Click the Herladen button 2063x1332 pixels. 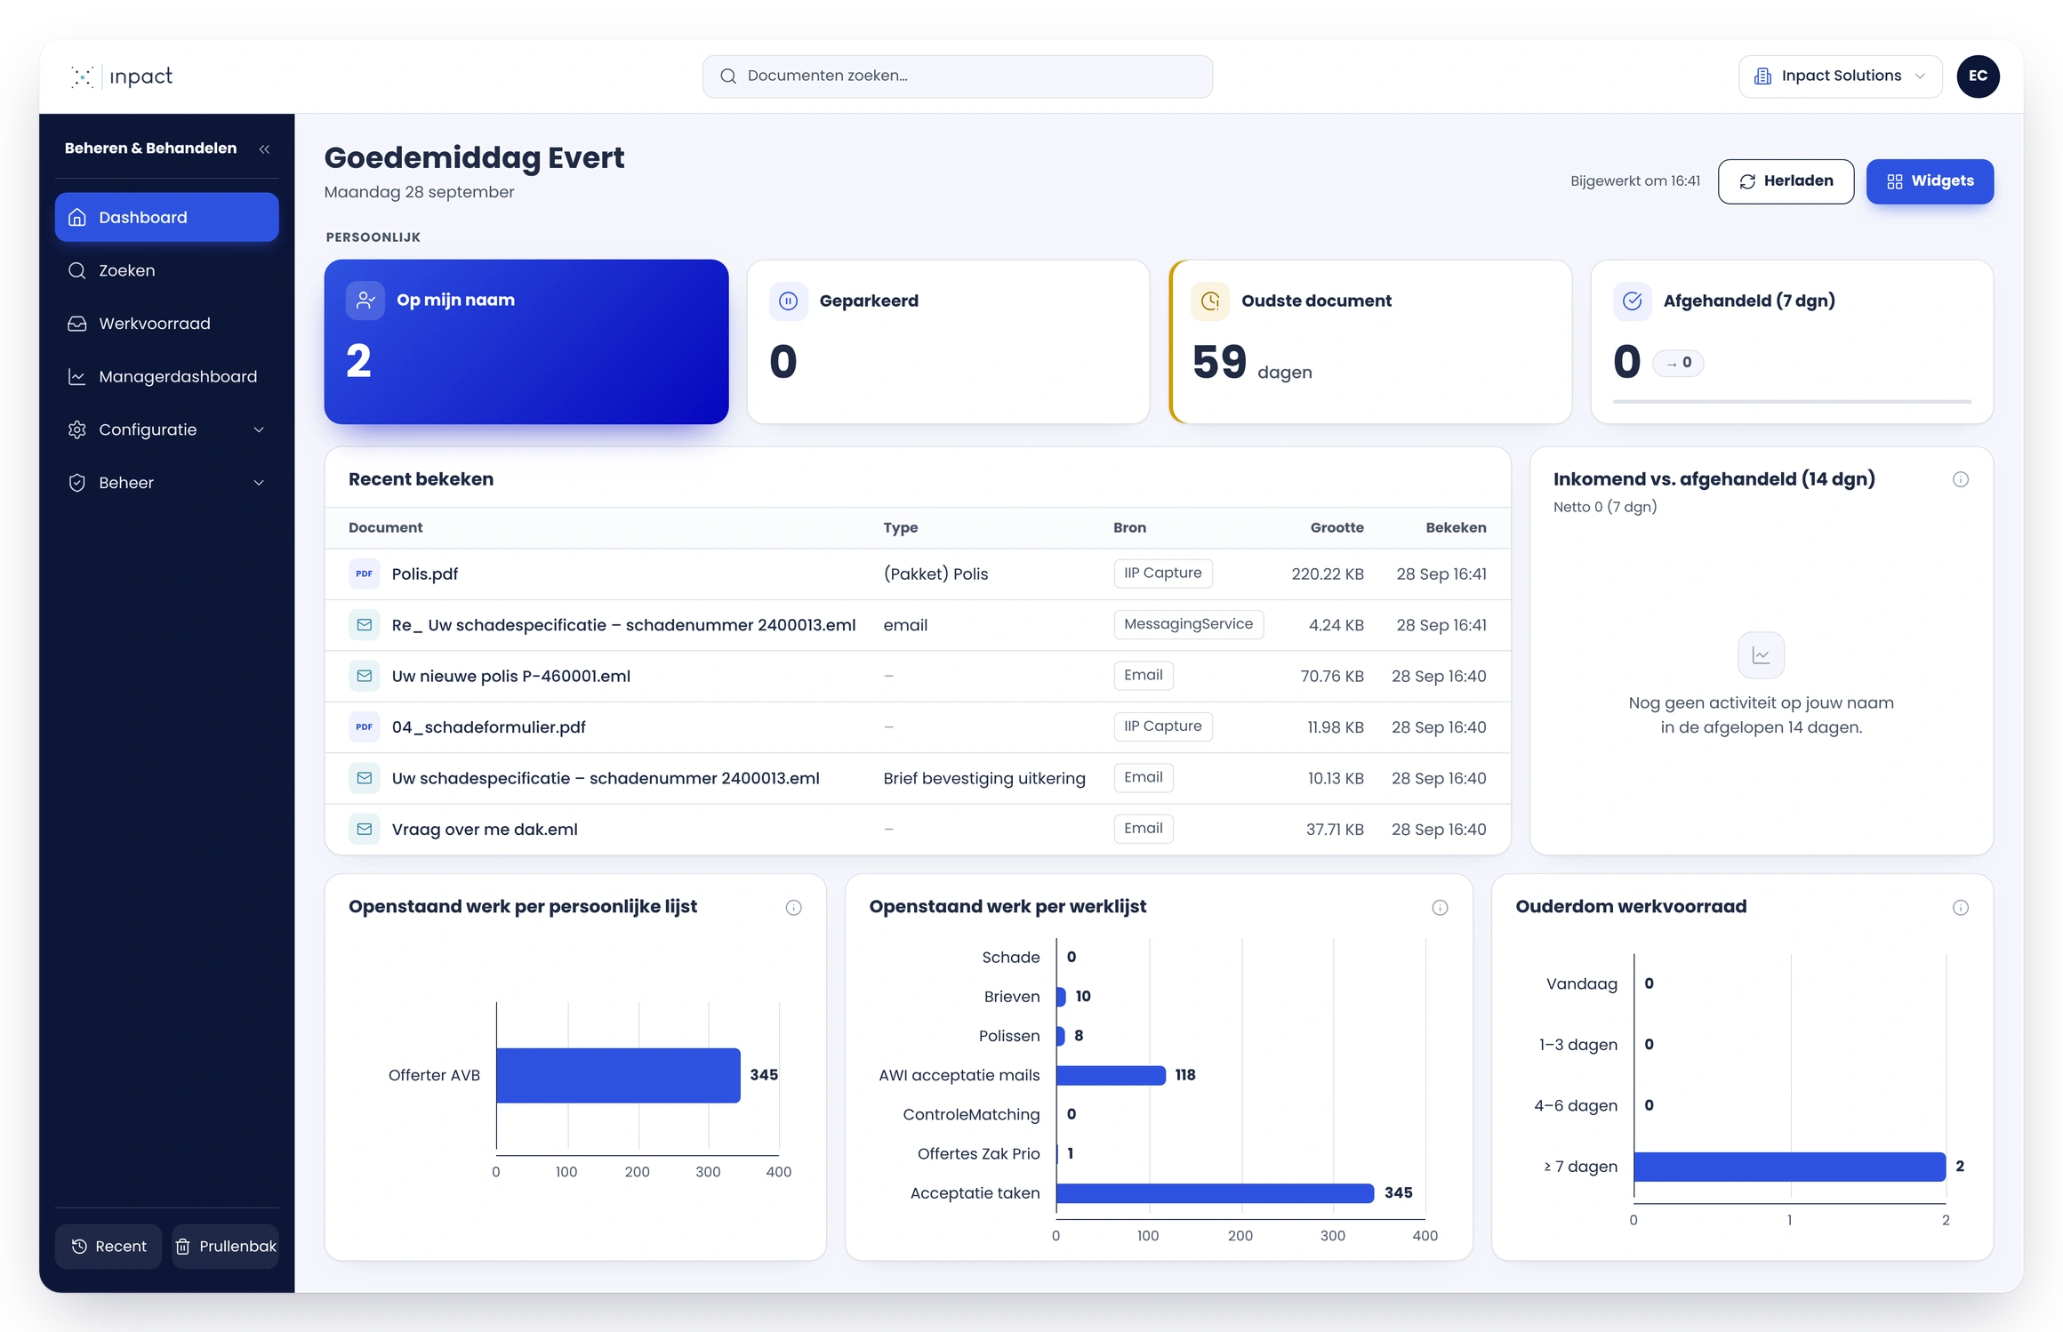(1786, 181)
